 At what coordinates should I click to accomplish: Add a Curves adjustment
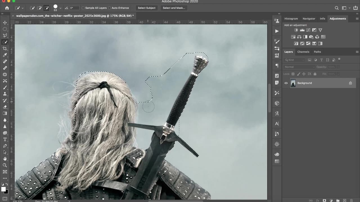click(308, 30)
